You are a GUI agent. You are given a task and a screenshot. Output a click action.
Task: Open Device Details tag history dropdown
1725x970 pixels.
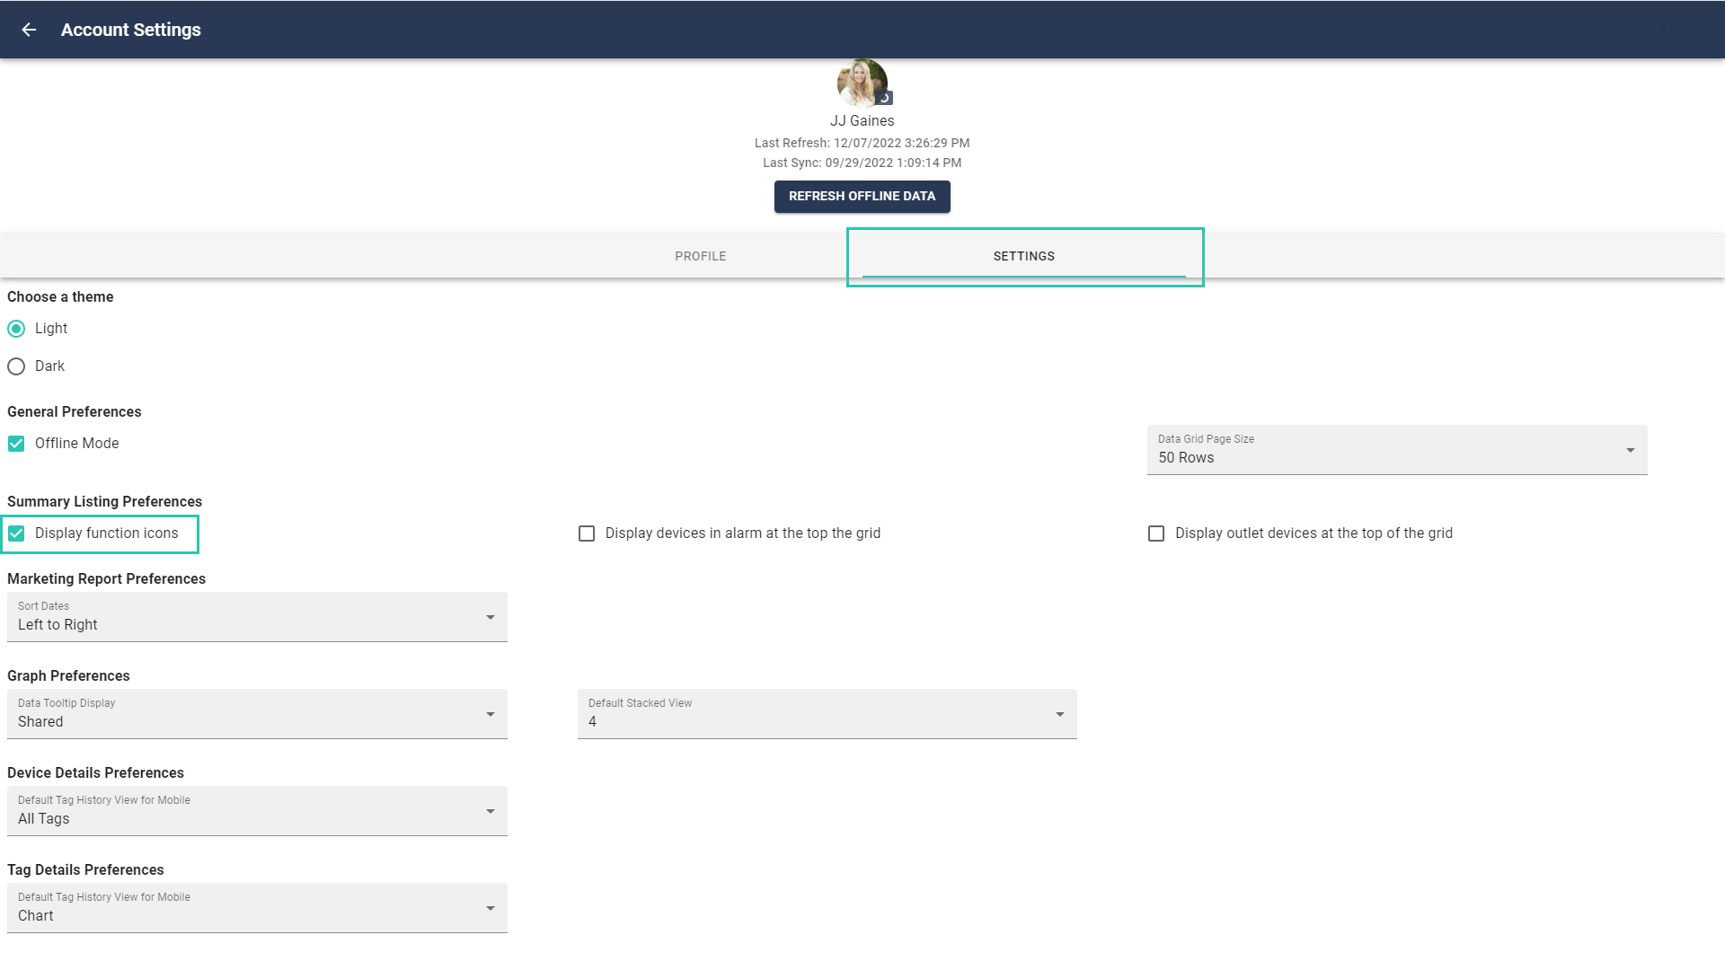(x=257, y=811)
